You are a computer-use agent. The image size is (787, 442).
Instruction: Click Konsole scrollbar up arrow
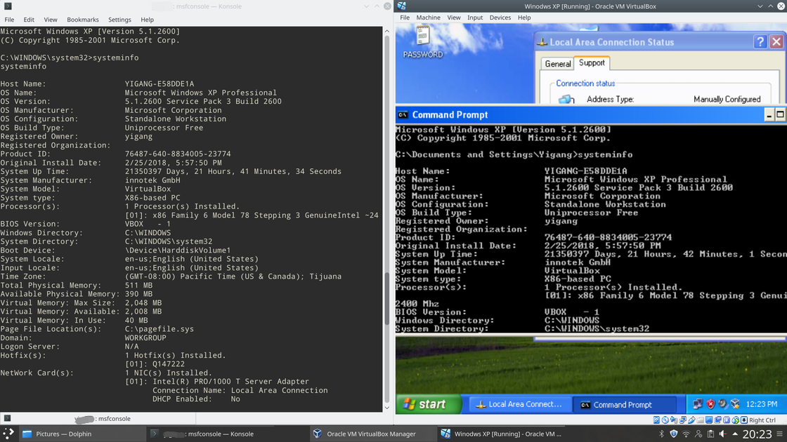click(386, 31)
